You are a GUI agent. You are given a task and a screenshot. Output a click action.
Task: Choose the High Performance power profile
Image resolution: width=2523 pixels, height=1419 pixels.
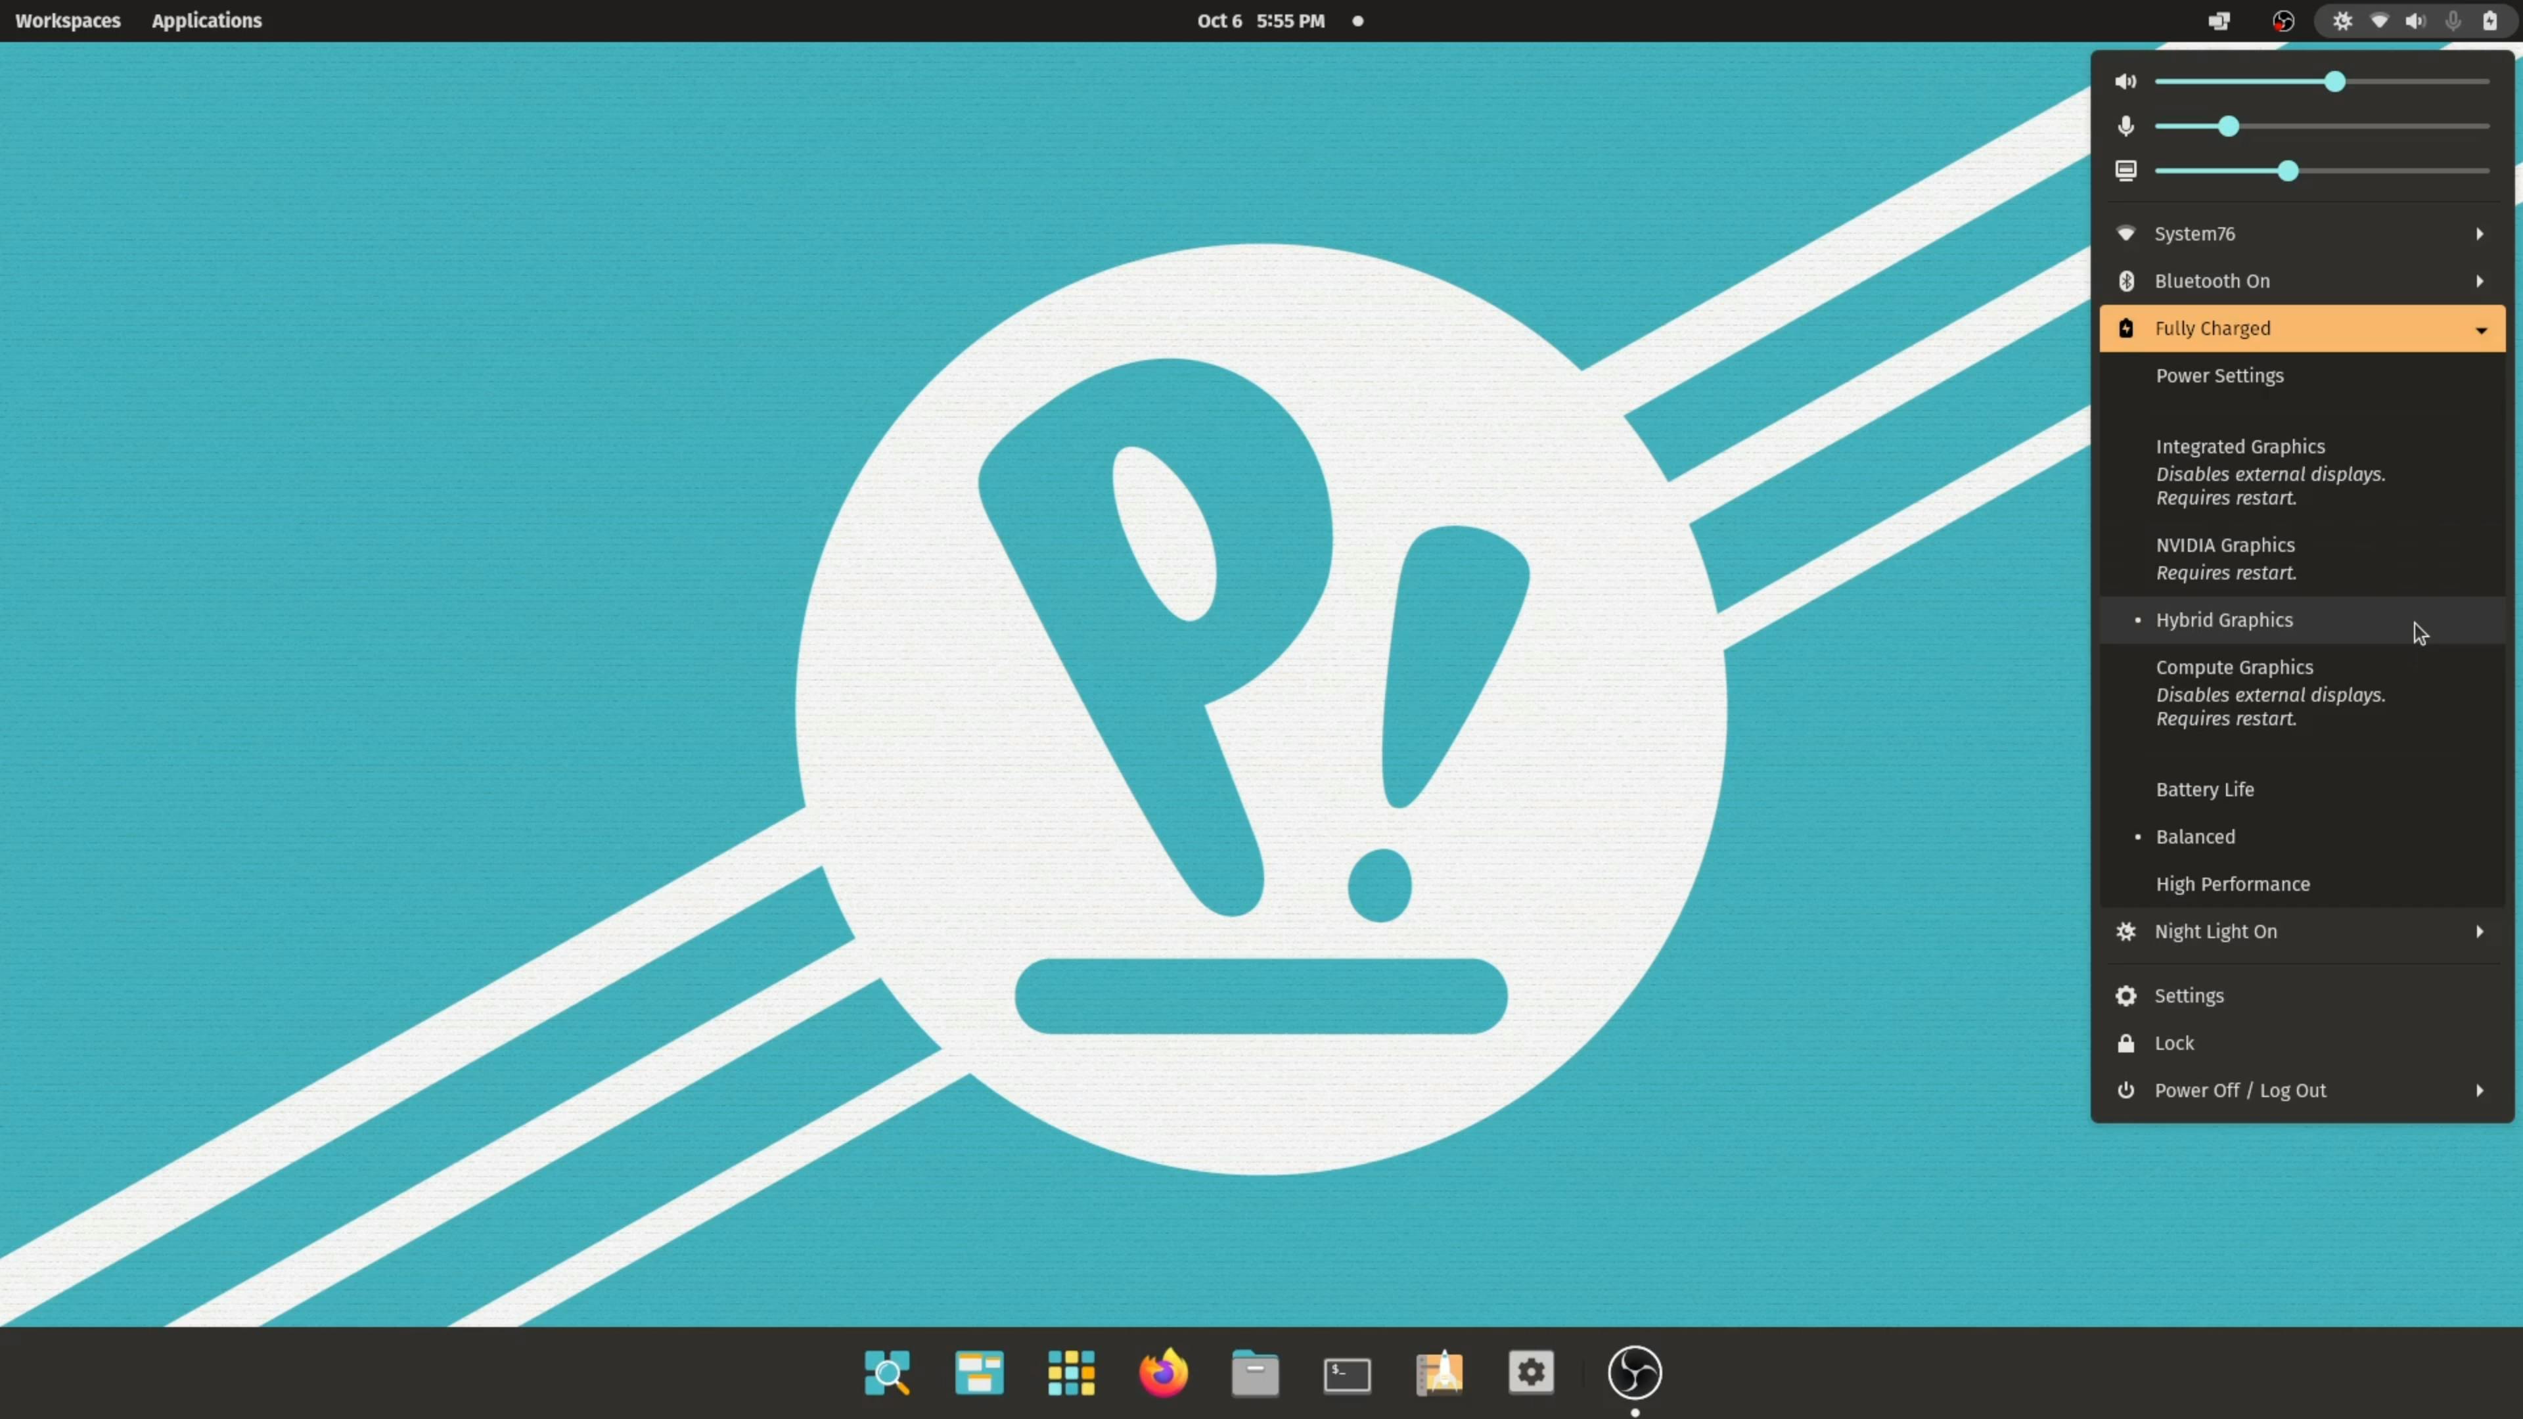pyautogui.click(x=2303, y=884)
